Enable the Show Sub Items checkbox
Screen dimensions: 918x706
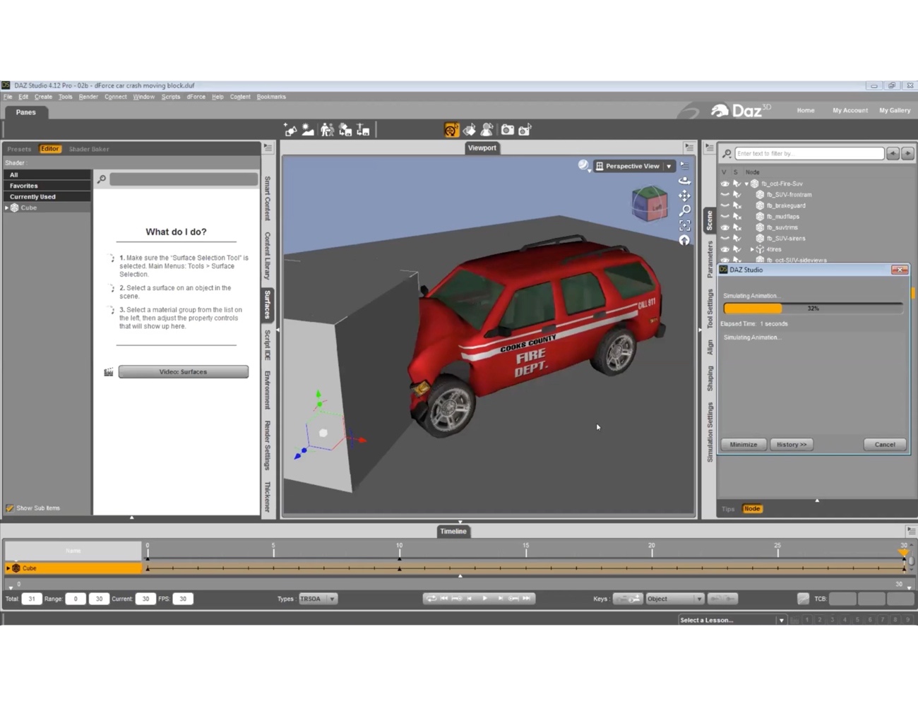tap(10, 508)
